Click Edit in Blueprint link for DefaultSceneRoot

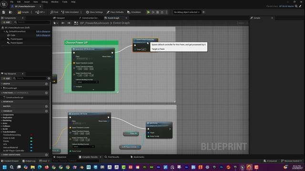point(43,31)
